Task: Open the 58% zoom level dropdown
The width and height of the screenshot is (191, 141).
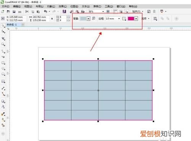Action: (x=103, y=11)
